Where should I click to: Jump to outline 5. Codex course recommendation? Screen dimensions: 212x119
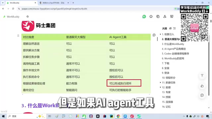[x=175, y=54]
